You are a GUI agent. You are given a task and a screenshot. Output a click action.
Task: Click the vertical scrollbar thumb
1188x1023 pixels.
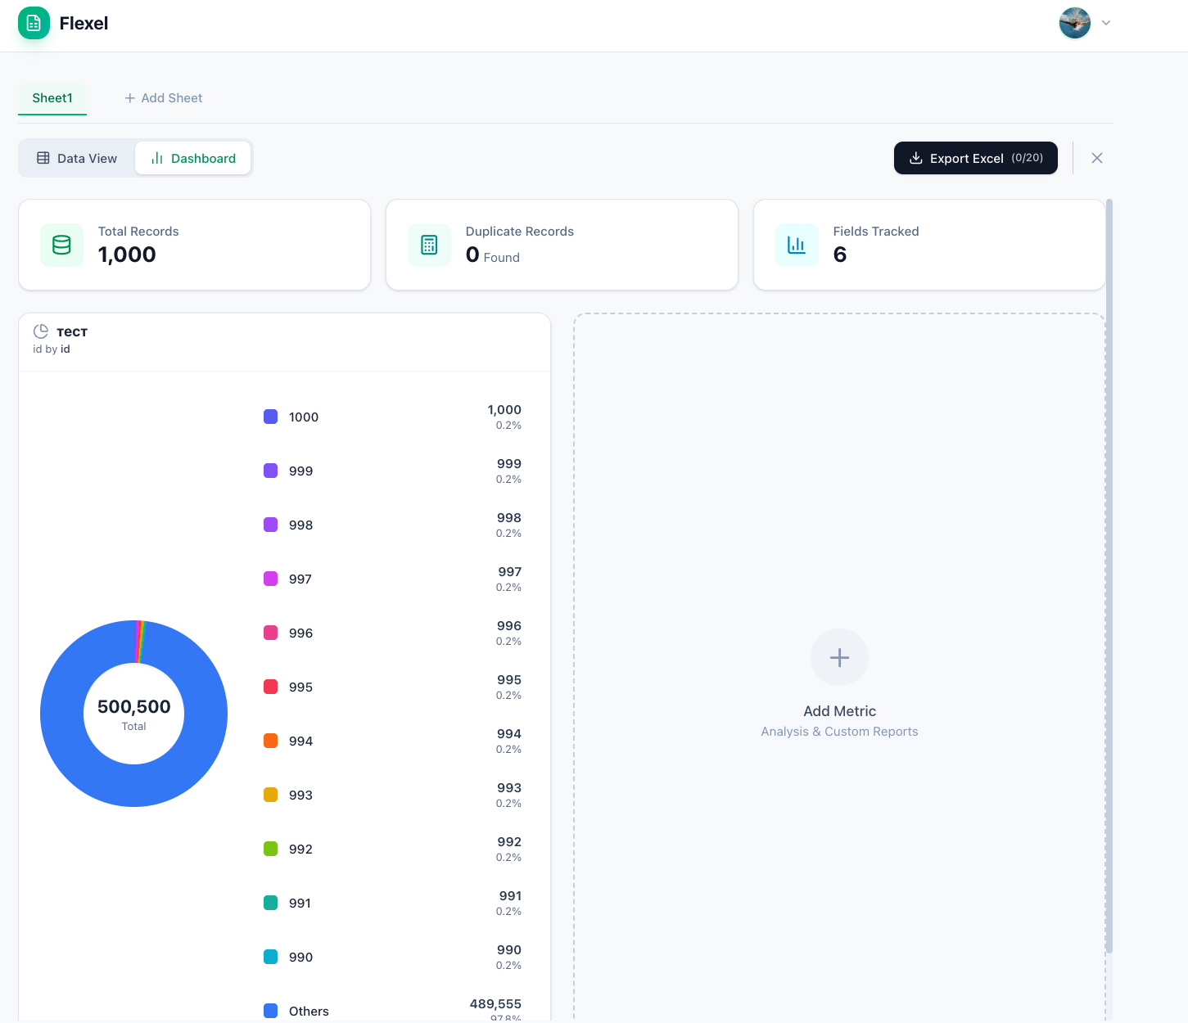coord(1109,576)
